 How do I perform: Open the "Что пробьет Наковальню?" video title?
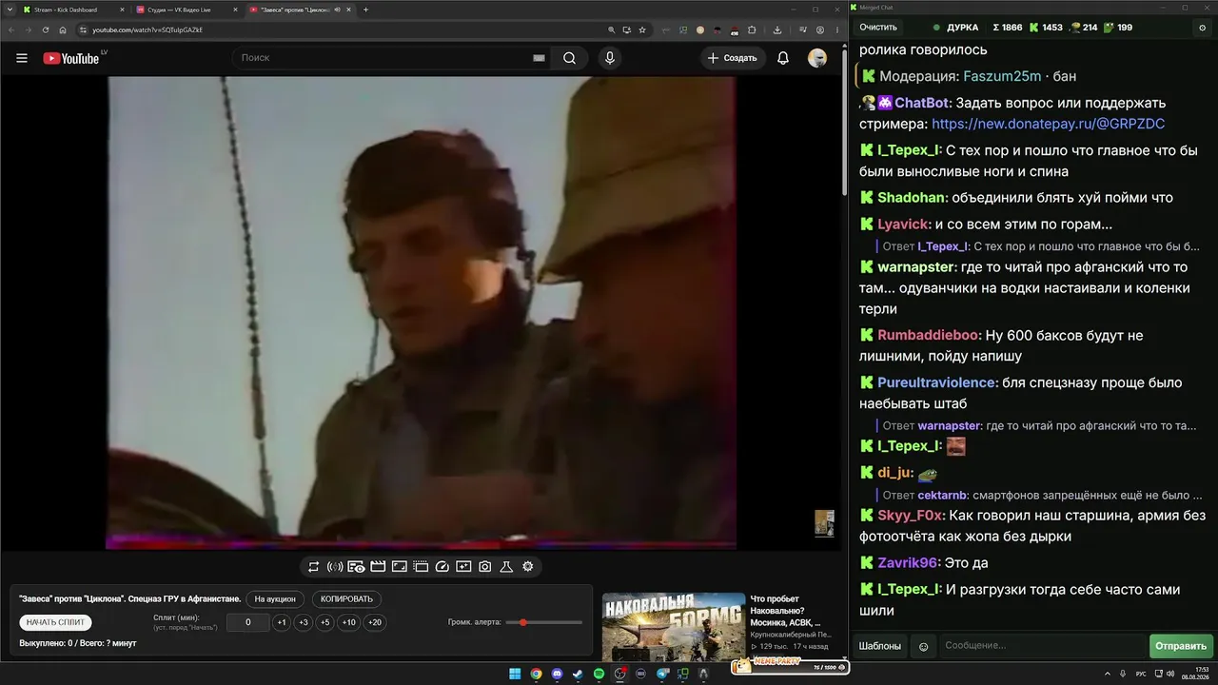pos(786,611)
